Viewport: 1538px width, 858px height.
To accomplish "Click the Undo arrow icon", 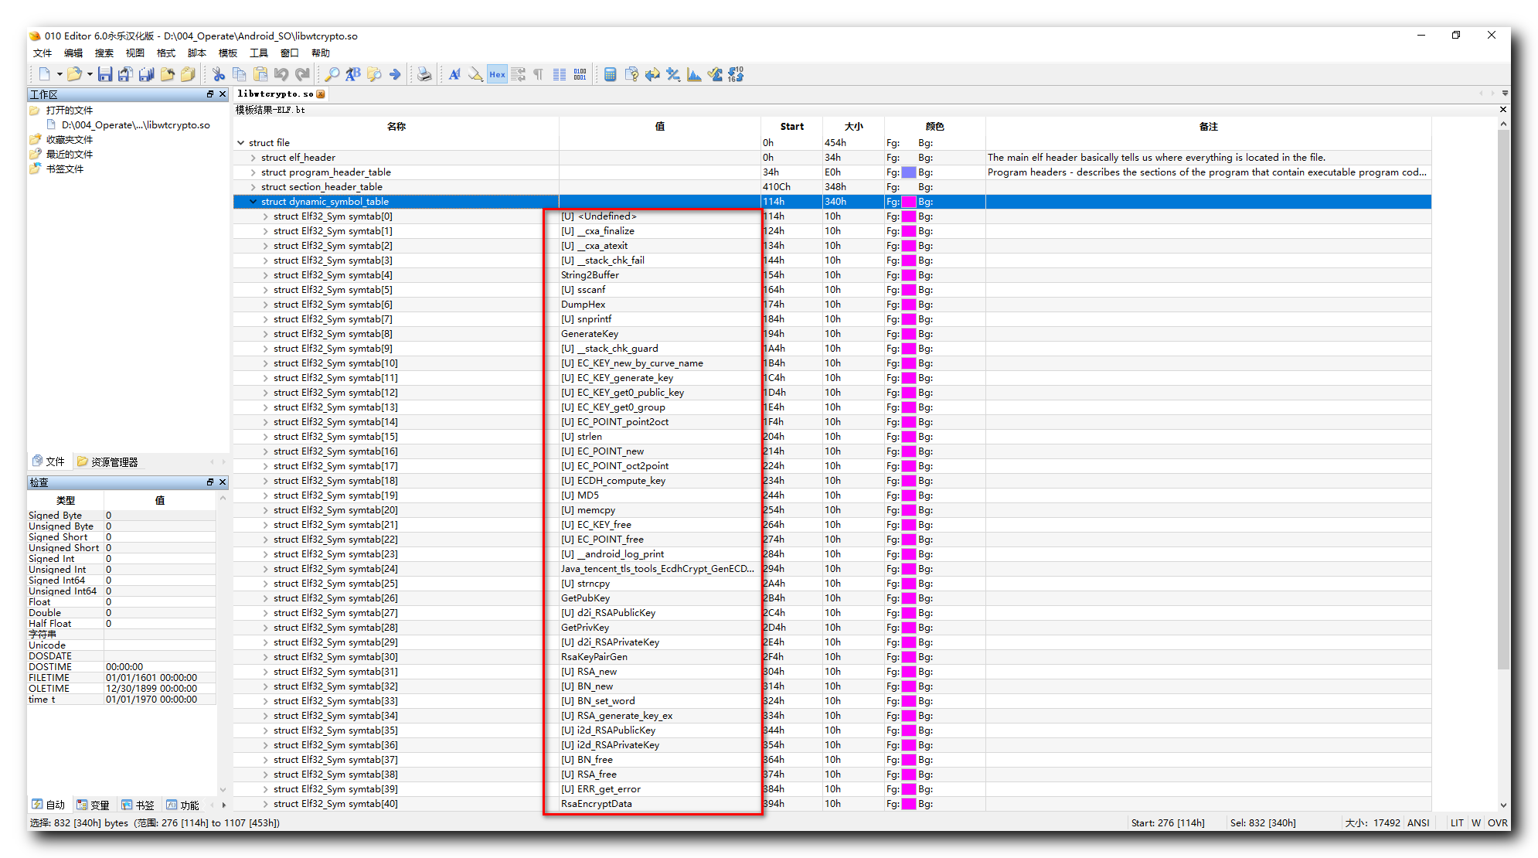I will 281,74.
